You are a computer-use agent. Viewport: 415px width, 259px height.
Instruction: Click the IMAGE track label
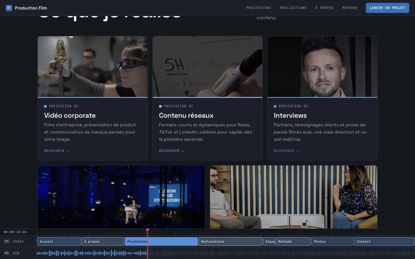click(x=18, y=241)
